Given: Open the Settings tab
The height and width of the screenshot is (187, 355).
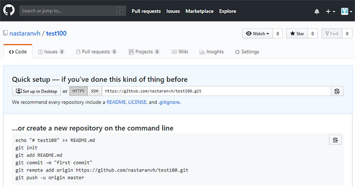Looking at the screenshot, I should pyautogui.click(x=247, y=52).
